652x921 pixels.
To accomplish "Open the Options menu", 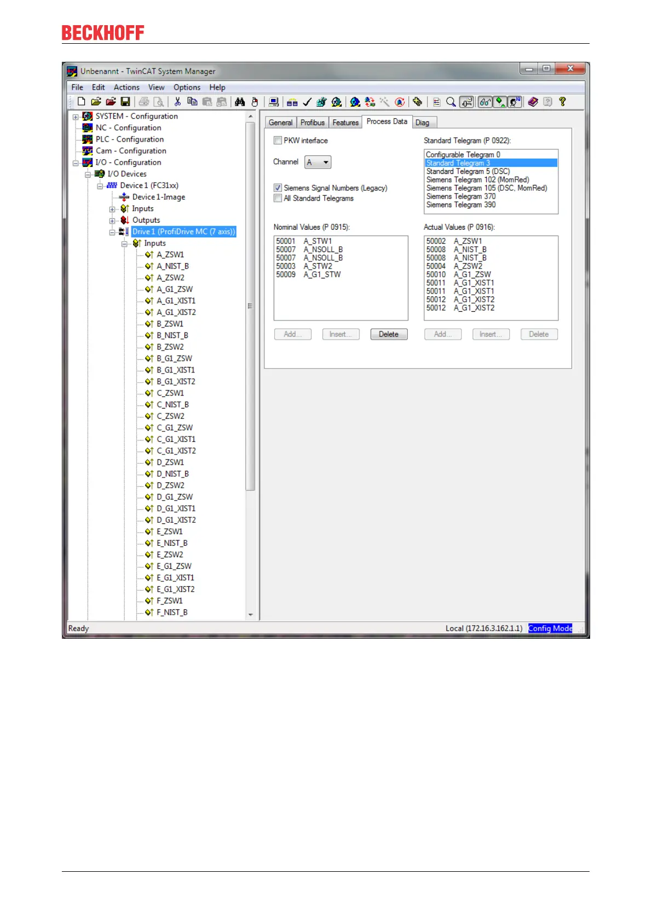I will [187, 87].
